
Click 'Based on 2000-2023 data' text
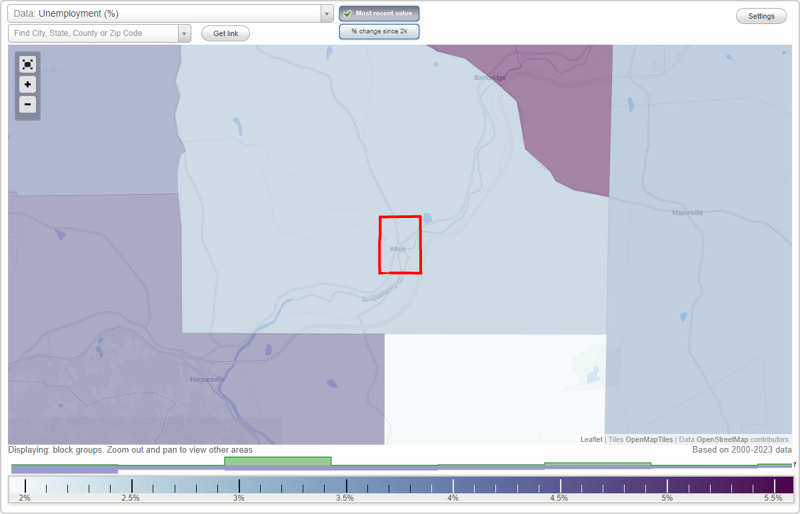click(x=742, y=450)
